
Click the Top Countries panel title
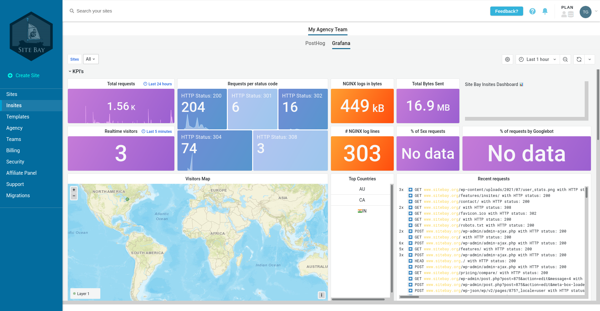(362, 179)
